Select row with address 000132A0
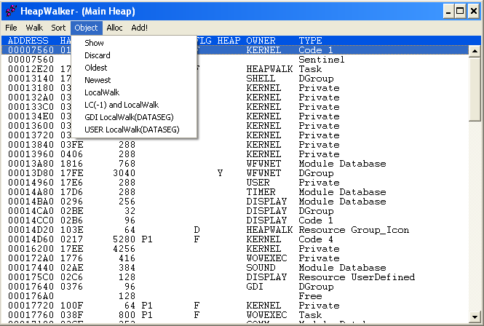Viewport: 484px width, 326px height. (x=235, y=98)
